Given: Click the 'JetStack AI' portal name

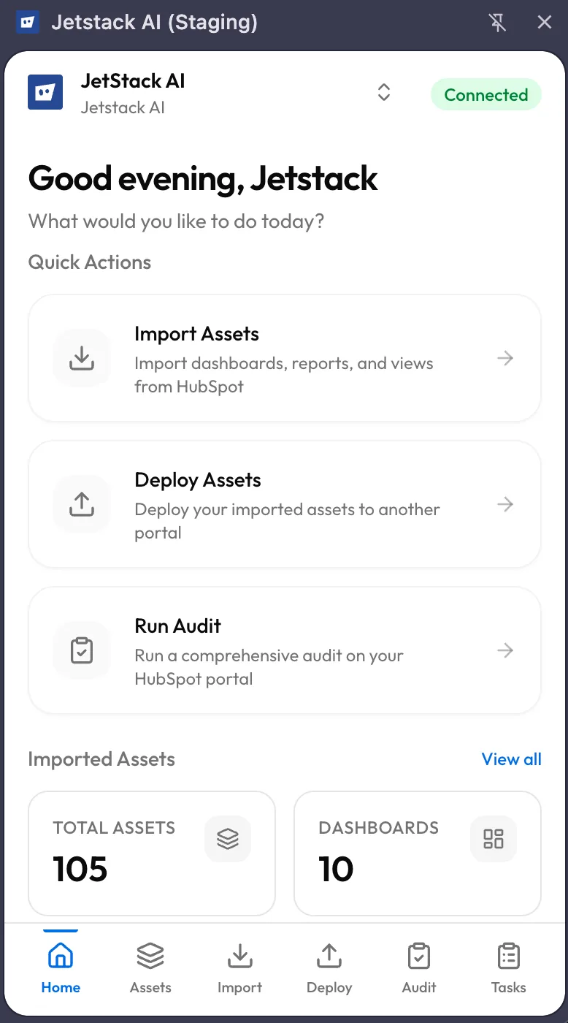Looking at the screenshot, I should [x=133, y=81].
